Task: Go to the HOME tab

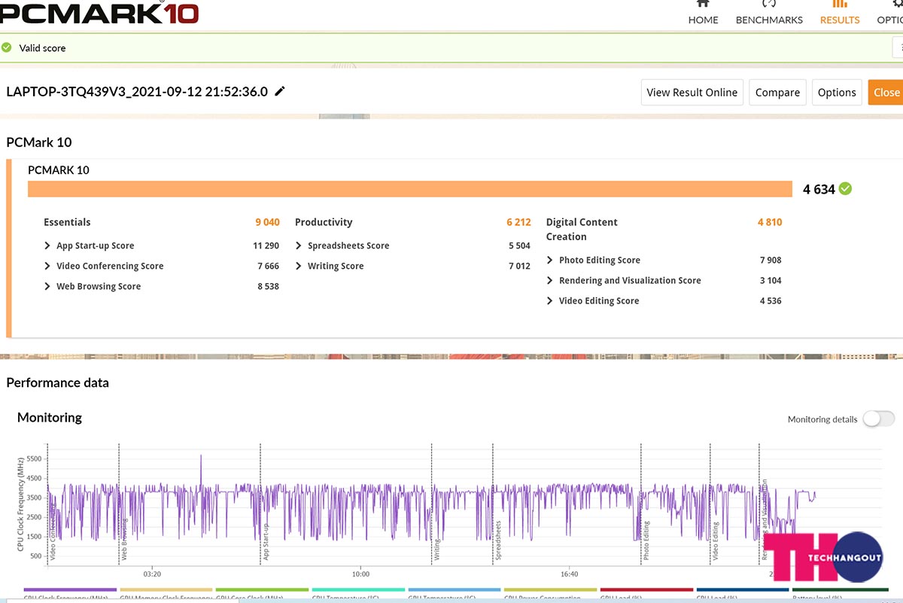Action: point(703,13)
